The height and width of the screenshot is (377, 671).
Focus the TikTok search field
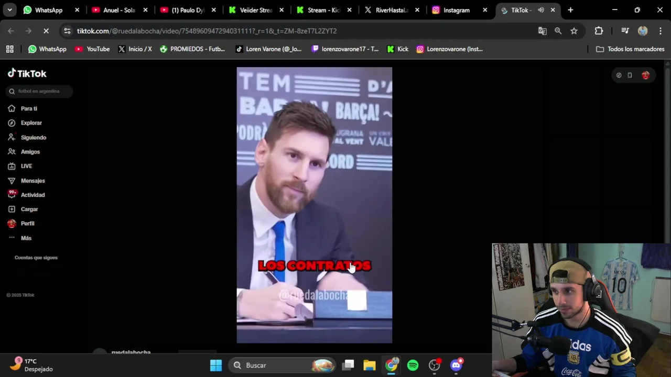coord(39,91)
